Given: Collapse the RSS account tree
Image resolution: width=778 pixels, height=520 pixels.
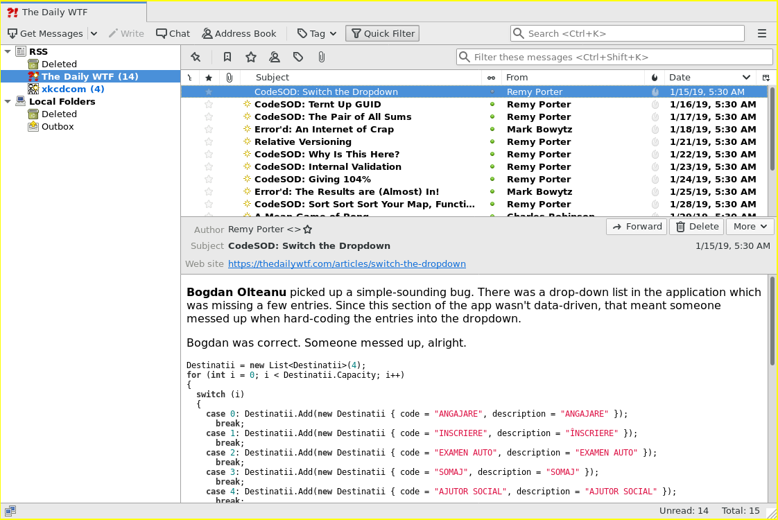Looking at the screenshot, I should [8, 51].
